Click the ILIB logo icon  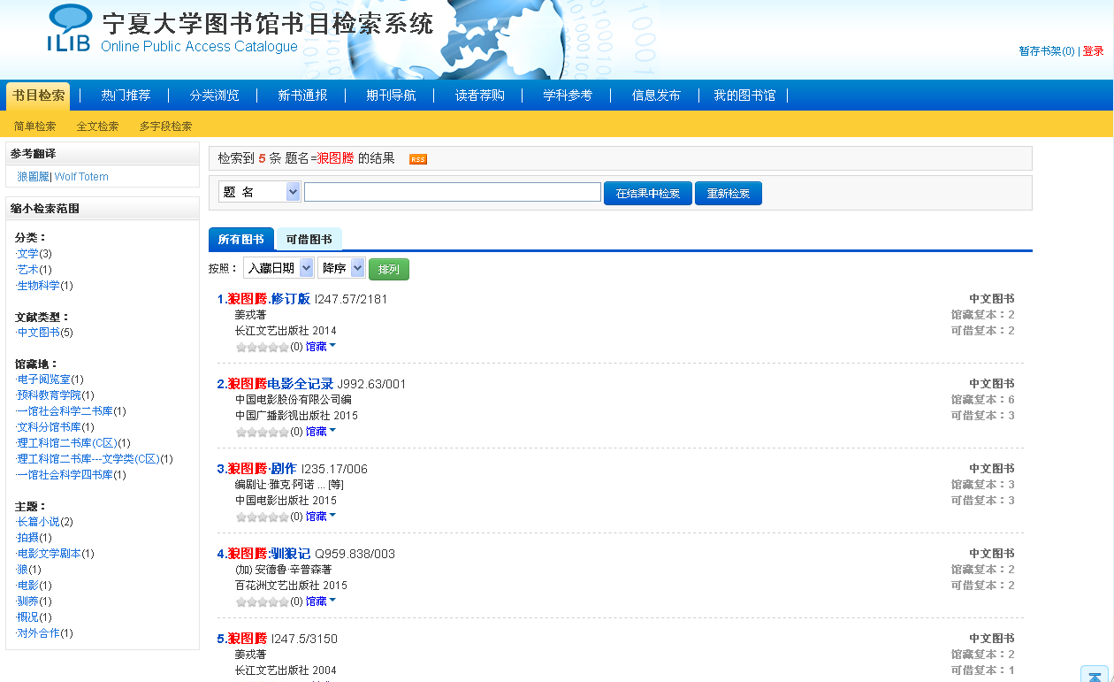tap(70, 28)
